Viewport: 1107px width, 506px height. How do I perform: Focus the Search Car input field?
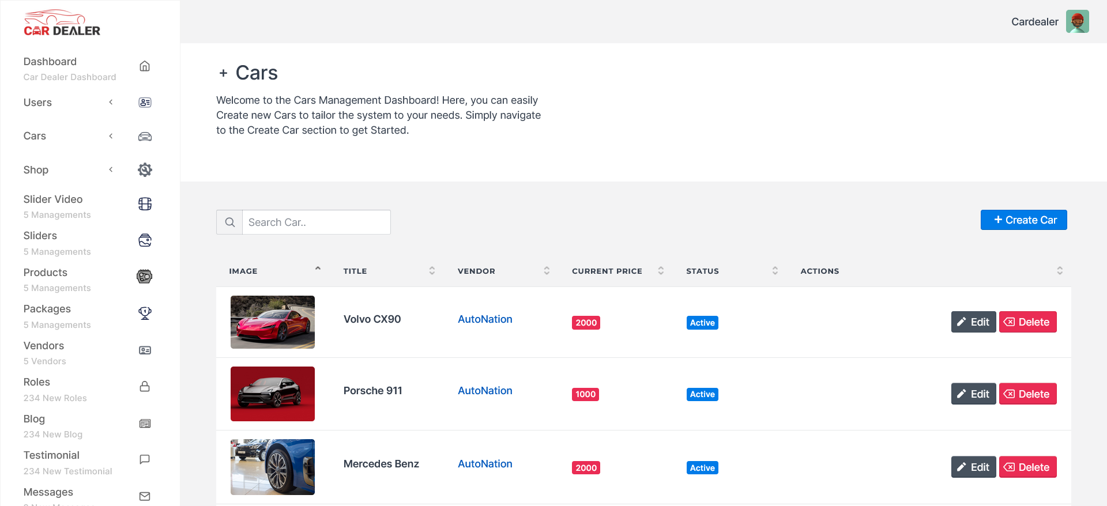(x=316, y=222)
